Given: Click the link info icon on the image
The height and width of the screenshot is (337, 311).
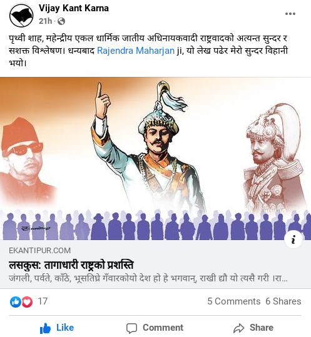Looking at the screenshot, I should 293,239.
